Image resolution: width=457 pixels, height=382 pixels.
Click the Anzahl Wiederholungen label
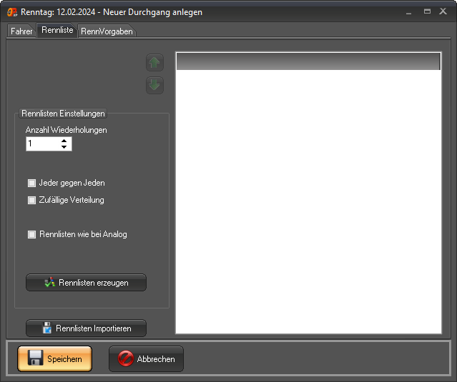click(67, 130)
